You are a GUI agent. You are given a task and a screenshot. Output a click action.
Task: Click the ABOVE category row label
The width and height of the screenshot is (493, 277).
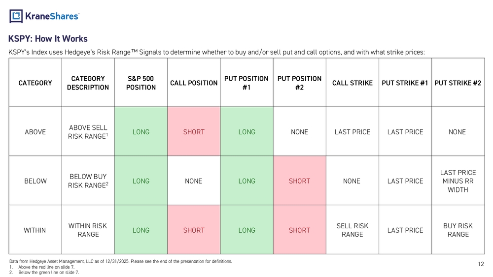pos(35,132)
